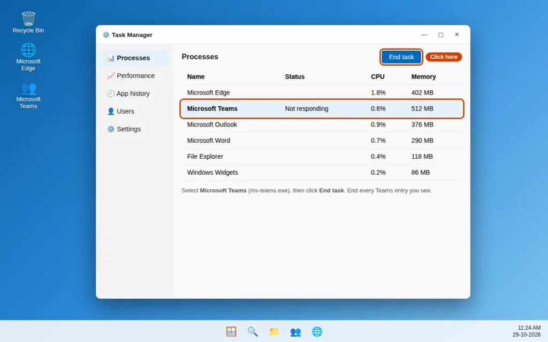Click the Settings gear icon in sidebar
This screenshot has height=342, width=548.
click(x=111, y=129)
